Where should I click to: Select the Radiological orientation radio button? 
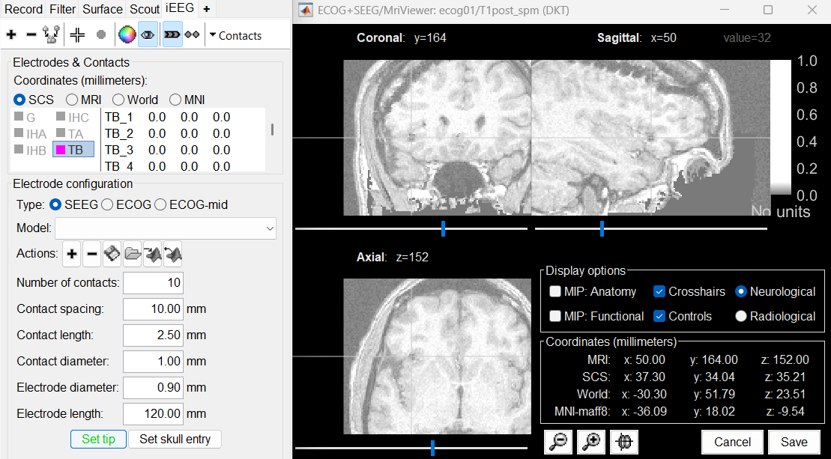point(741,316)
